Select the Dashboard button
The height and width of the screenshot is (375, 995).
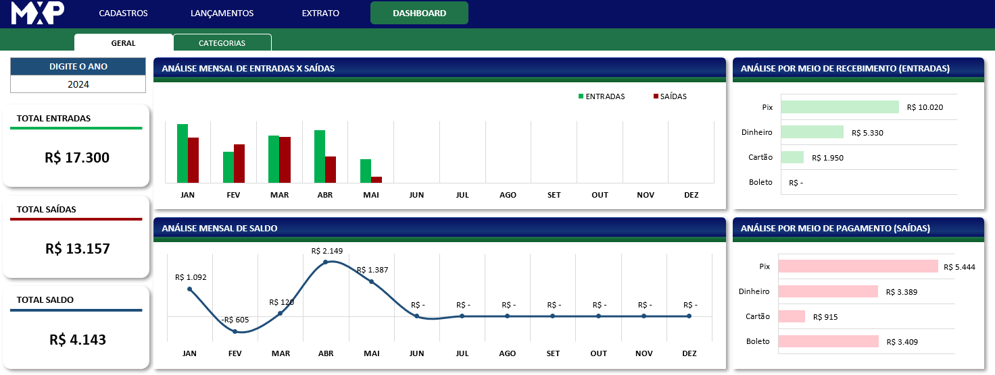click(419, 13)
